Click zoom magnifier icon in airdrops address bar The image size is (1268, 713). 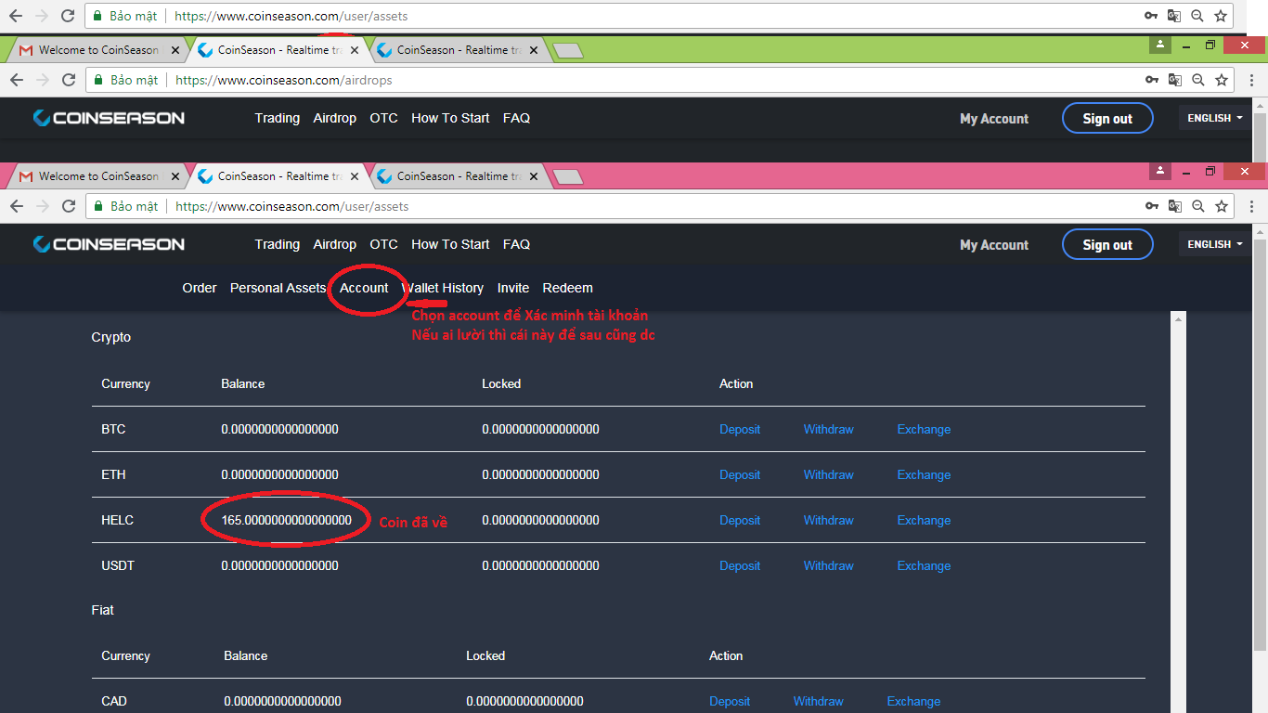(1198, 80)
